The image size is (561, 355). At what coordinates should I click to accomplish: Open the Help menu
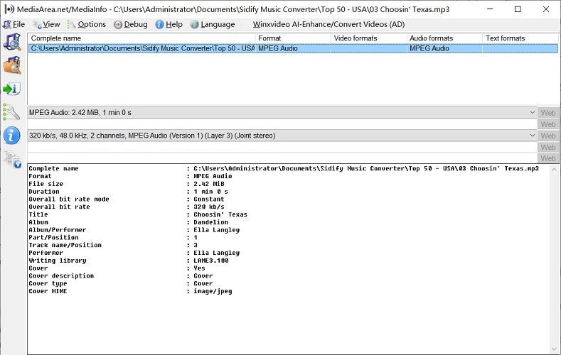[169, 24]
